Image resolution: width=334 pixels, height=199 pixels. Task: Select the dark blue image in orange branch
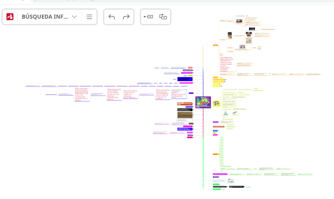pyautogui.click(x=252, y=29)
